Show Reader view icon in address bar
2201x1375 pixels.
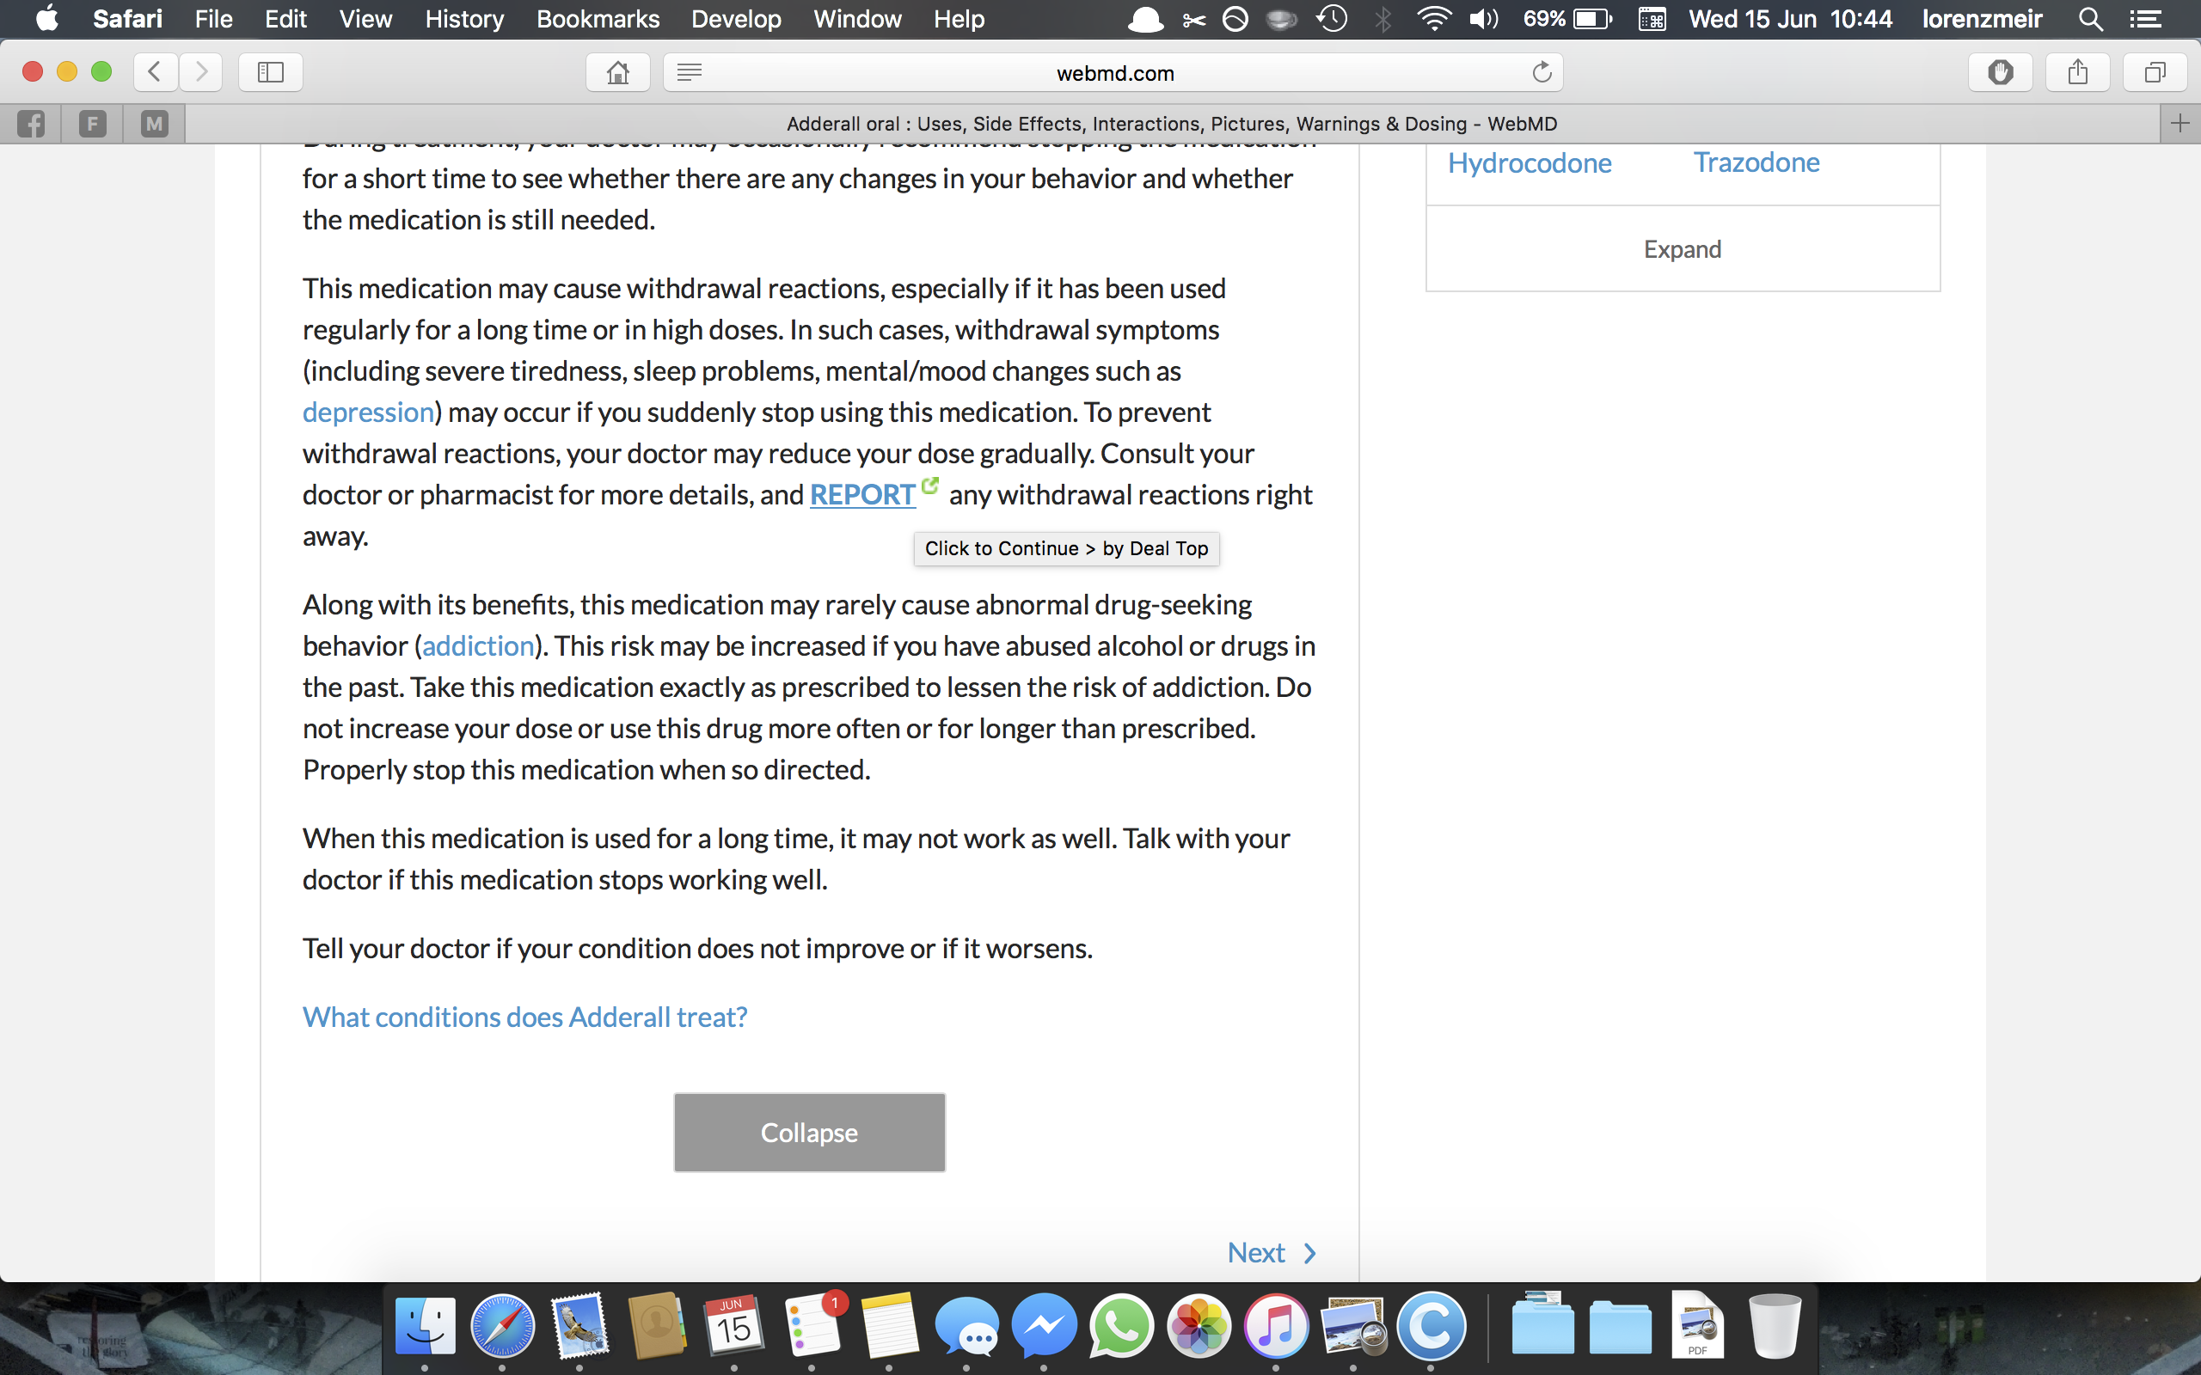690,72
